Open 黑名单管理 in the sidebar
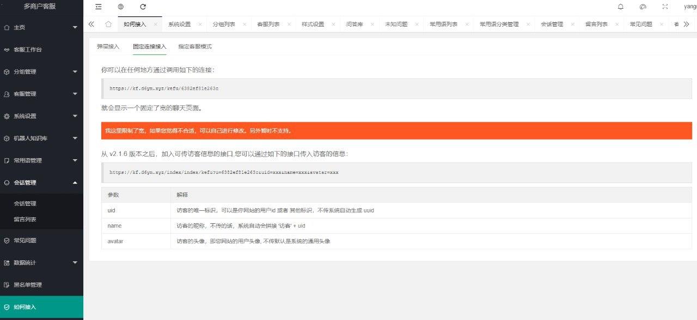This screenshot has width=697, height=320. tap(27, 285)
